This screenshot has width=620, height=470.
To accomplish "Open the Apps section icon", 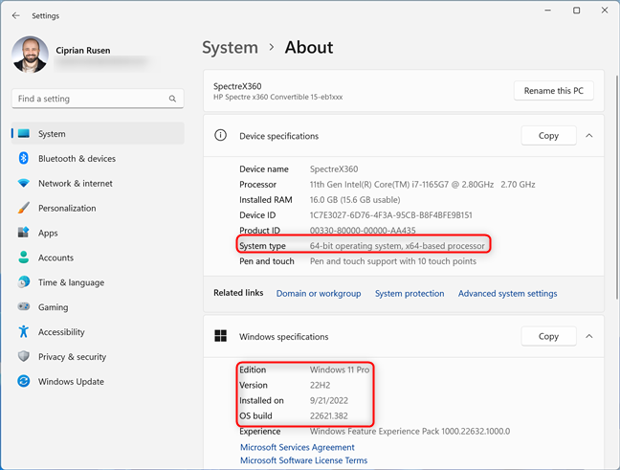I will pyautogui.click(x=24, y=233).
